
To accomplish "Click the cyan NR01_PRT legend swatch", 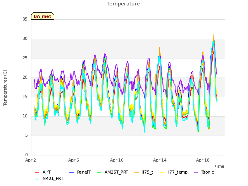I will coord(37,179).
